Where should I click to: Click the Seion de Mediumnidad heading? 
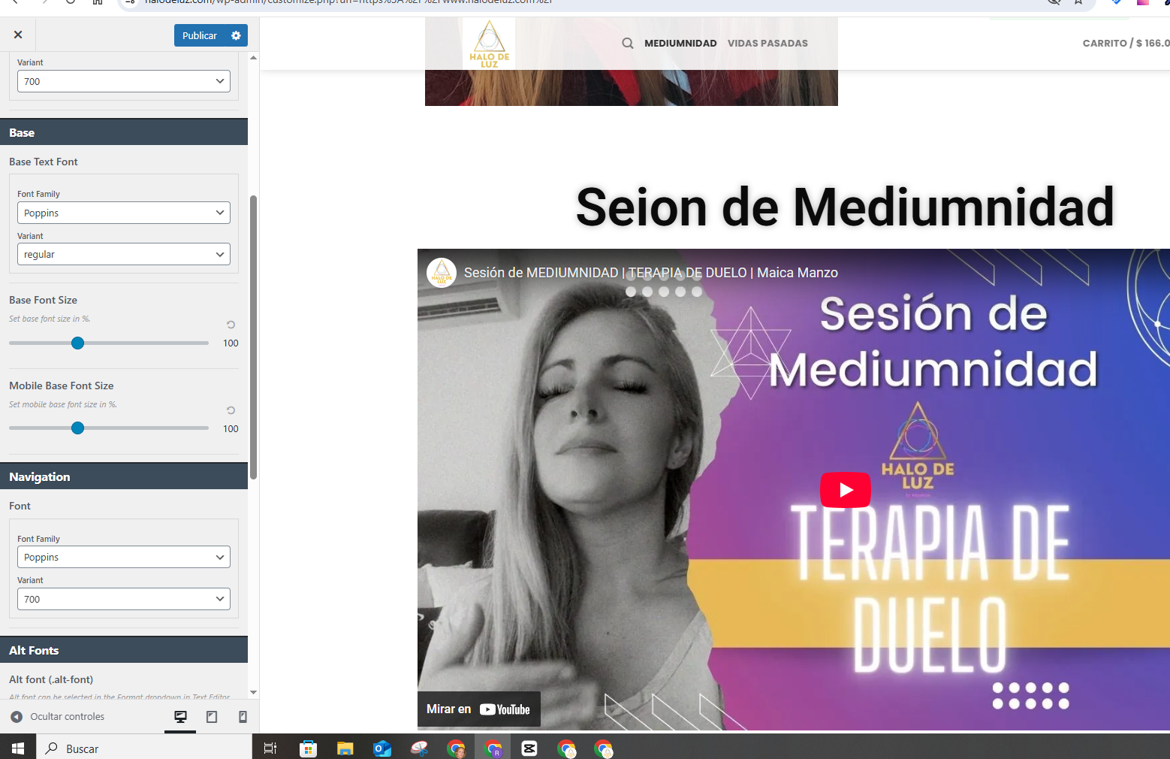[845, 207]
